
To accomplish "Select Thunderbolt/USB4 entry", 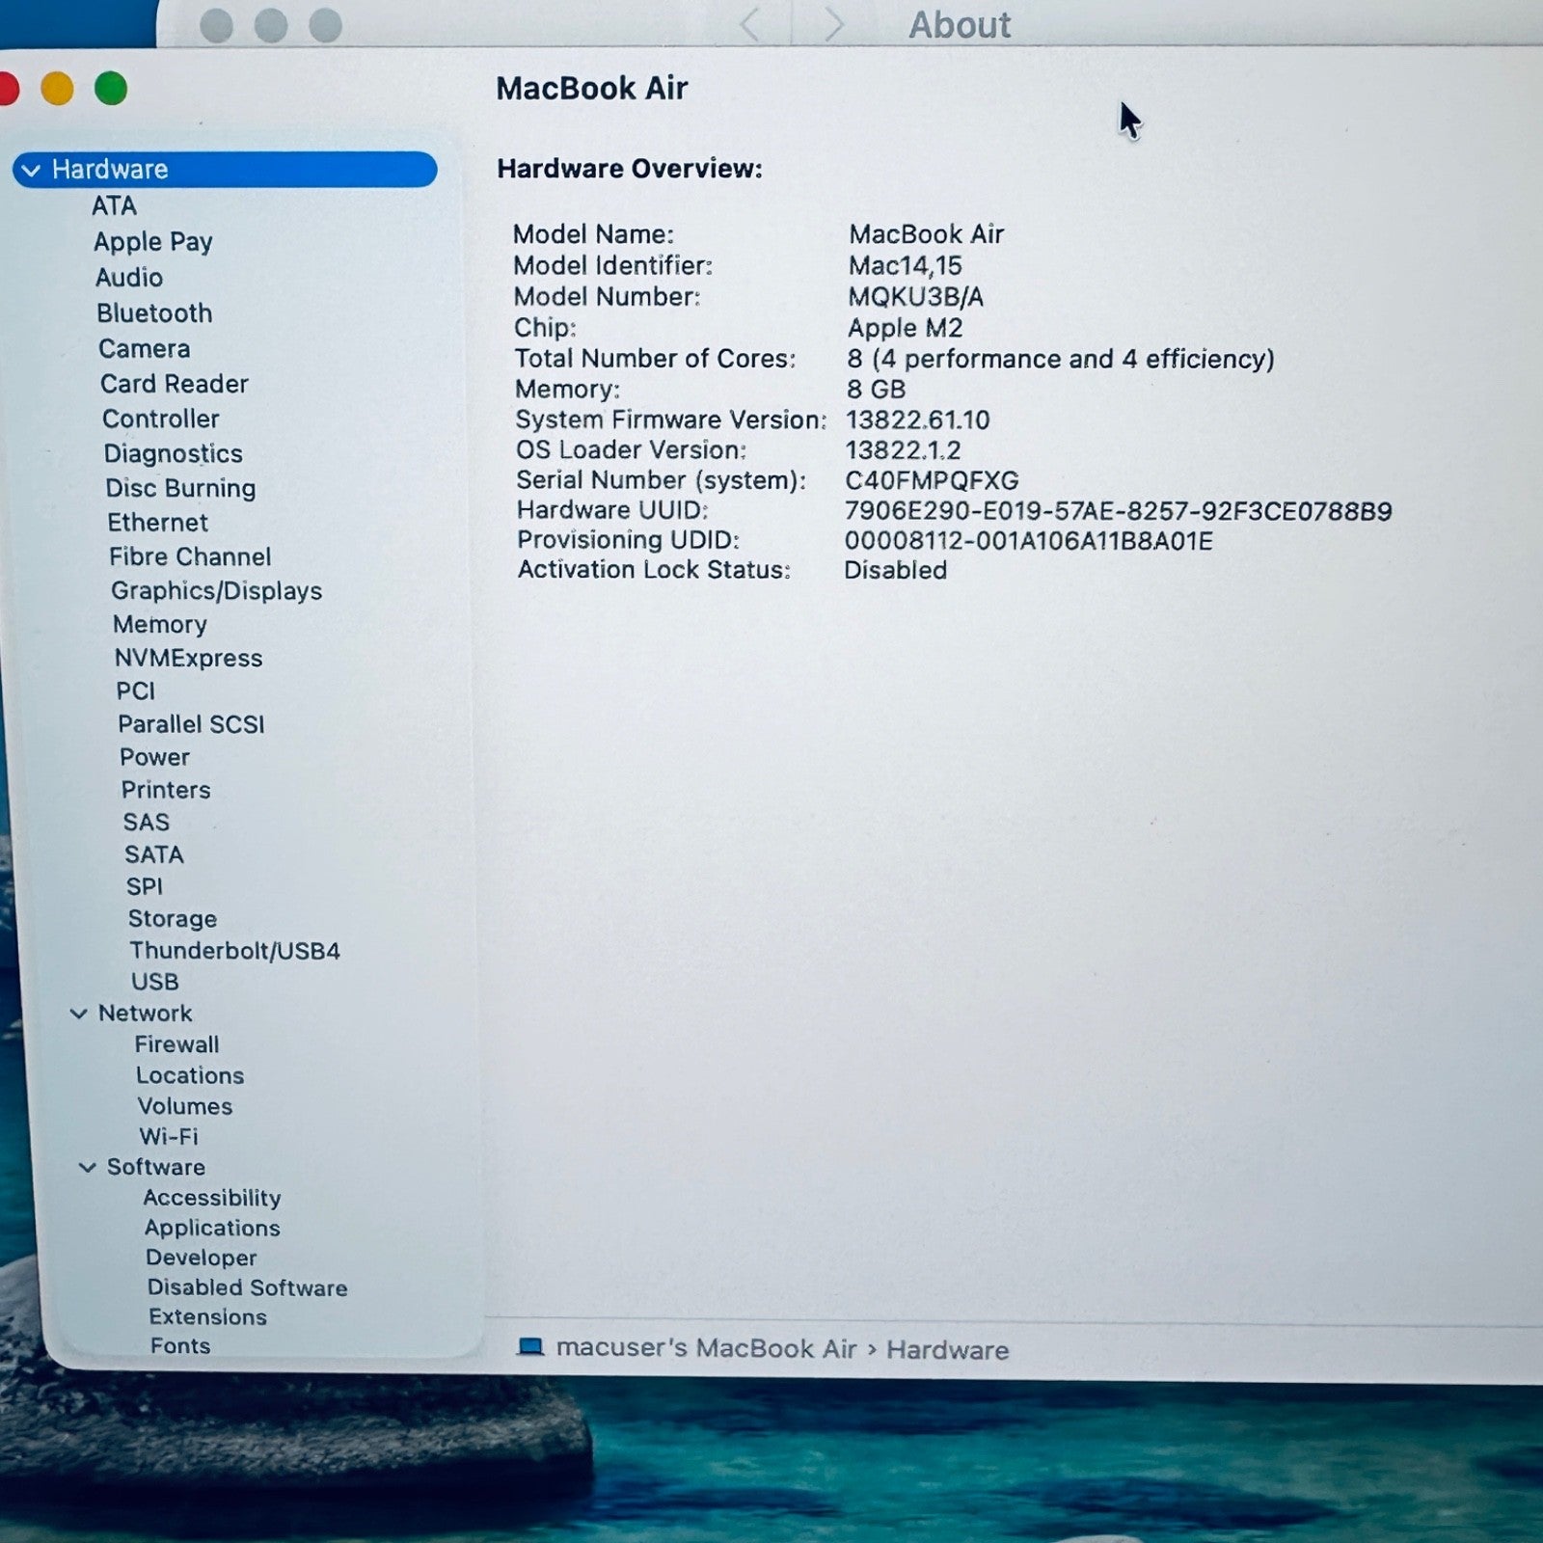I will (x=235, y=951).
